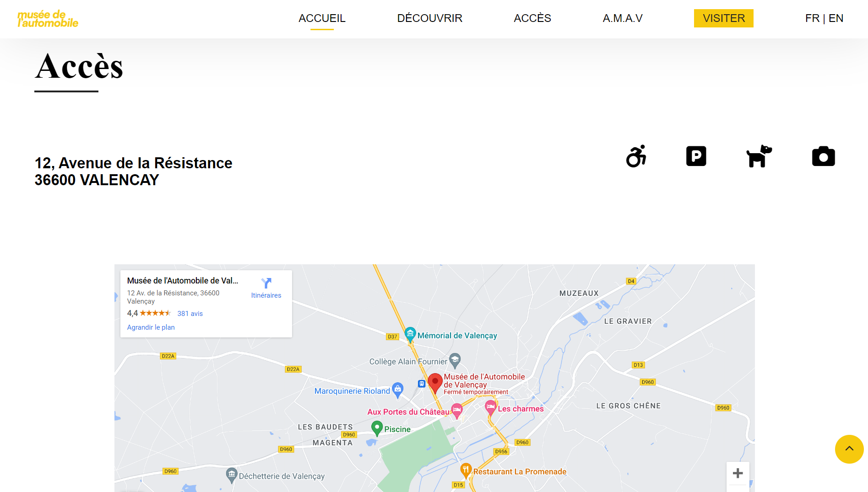Click the camera photo icon
Screen dimensions: 868x492
[x=823, y=156]
